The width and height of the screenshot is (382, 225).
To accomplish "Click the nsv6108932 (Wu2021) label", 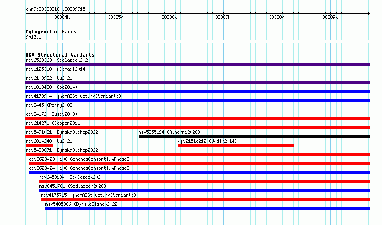I will point(50,78).
